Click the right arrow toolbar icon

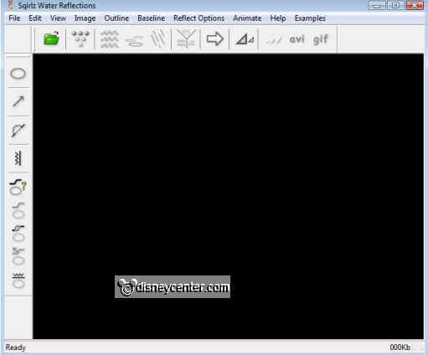(214, 39)
